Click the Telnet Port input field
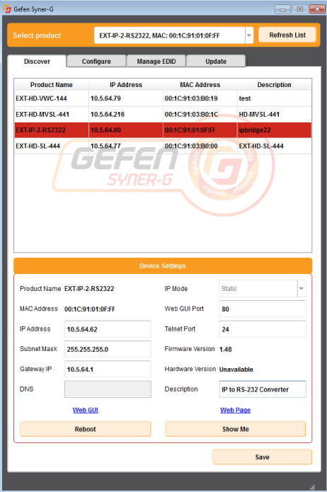 pyautogui.click(x=263, y=329)
